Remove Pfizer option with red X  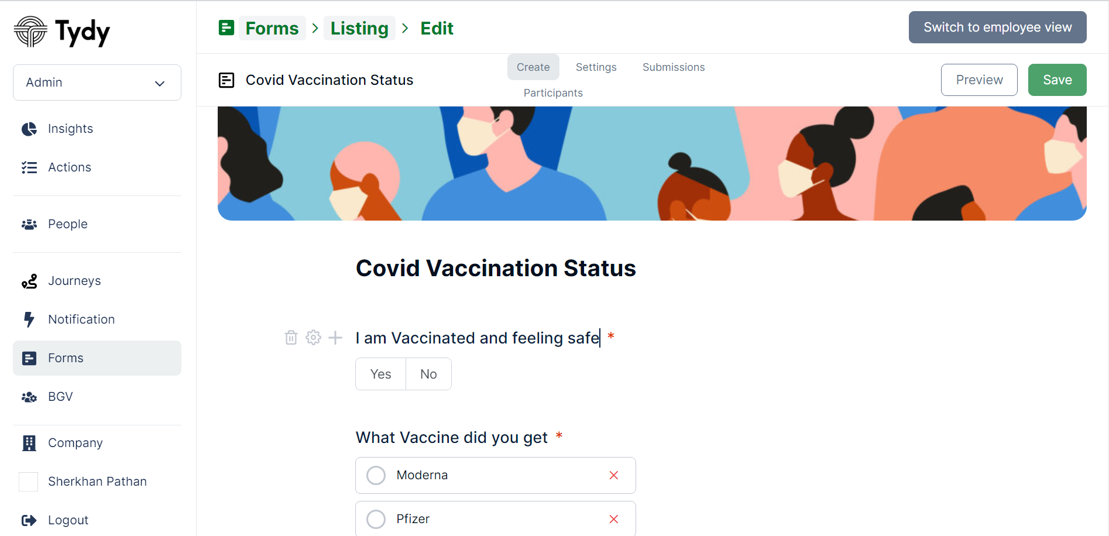point(614,519)
